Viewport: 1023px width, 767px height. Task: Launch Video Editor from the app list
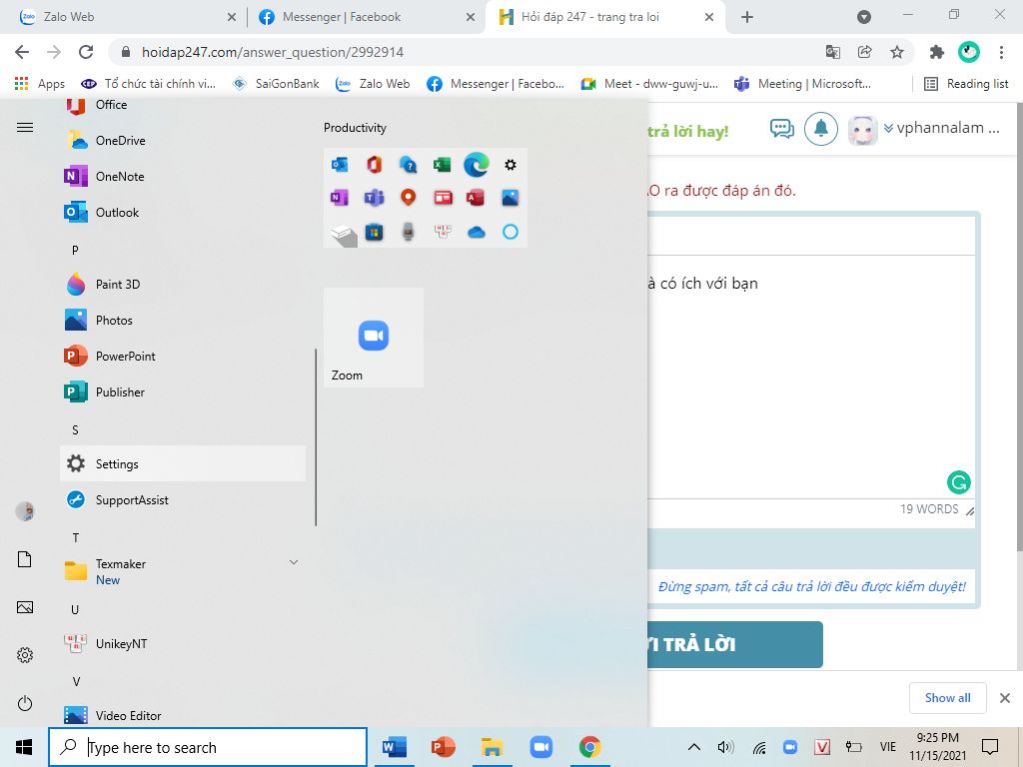183,715
